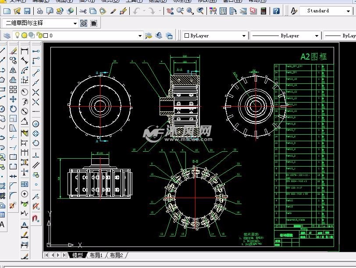The width and height of the screenshot is (356, 268).
Task: Select the Move tool
Action: pyautogui.click(x=13, y=100)
